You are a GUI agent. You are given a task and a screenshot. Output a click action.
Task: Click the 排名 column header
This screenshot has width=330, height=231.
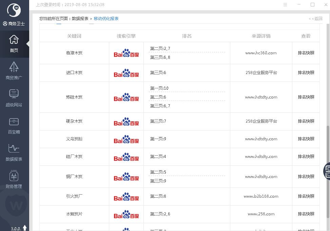click(187, 36)
